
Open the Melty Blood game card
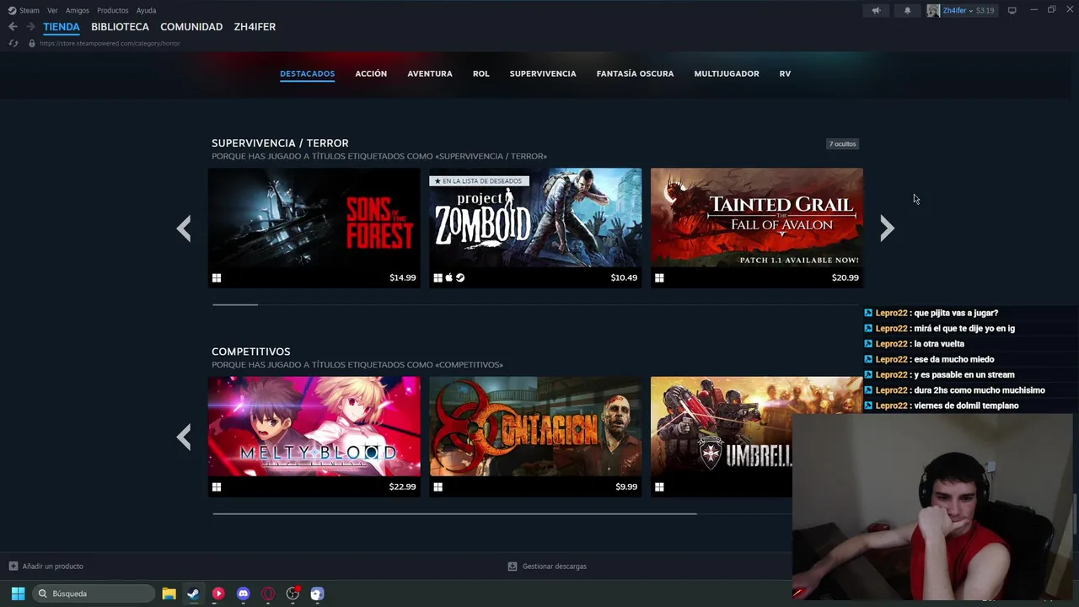[314, 437]
